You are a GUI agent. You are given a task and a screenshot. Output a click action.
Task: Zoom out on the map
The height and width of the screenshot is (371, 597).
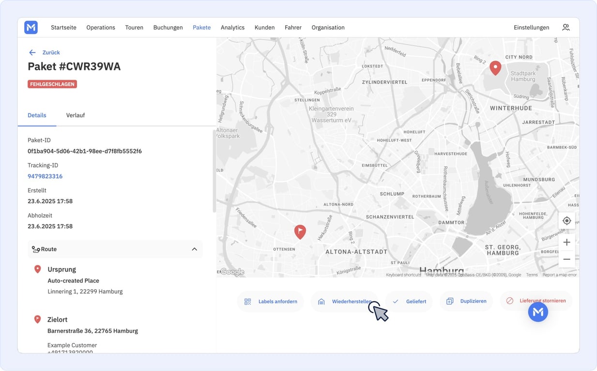(x=566, y=259)
